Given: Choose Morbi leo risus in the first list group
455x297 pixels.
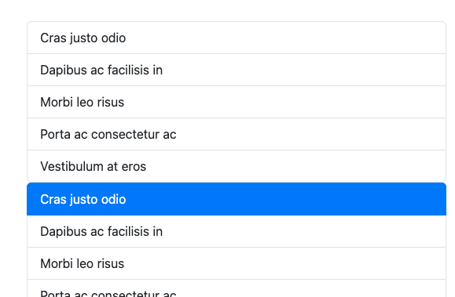Looking at the screenshot, I should pos(237,102).
